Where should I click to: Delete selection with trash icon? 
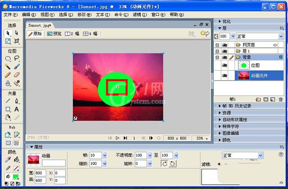(280, 100)
